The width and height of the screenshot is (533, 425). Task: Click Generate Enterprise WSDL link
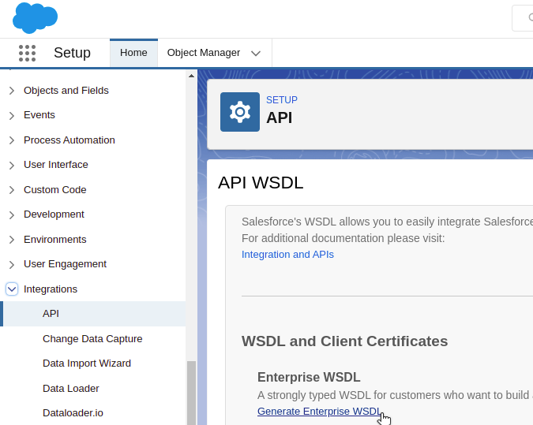click(x=319, y=411)
